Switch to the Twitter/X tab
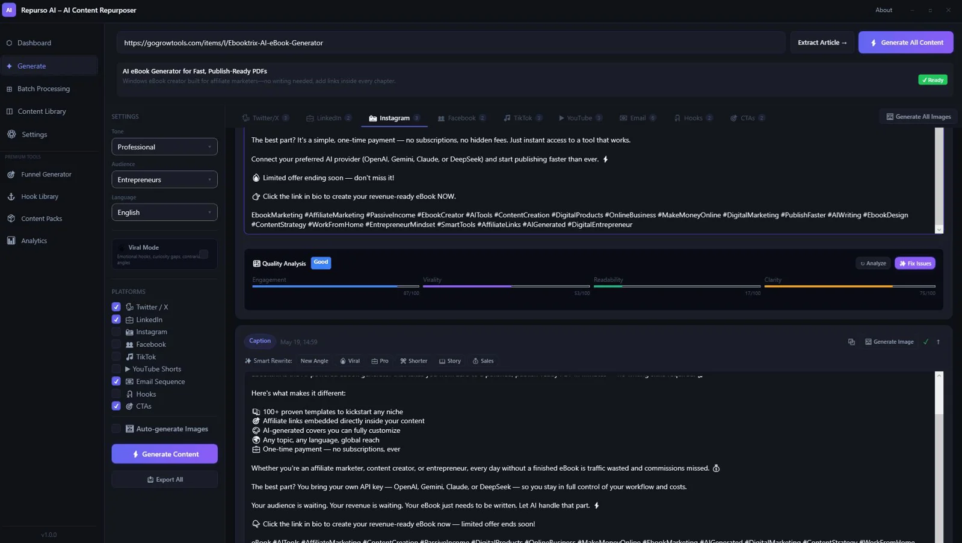 [265, 118]
